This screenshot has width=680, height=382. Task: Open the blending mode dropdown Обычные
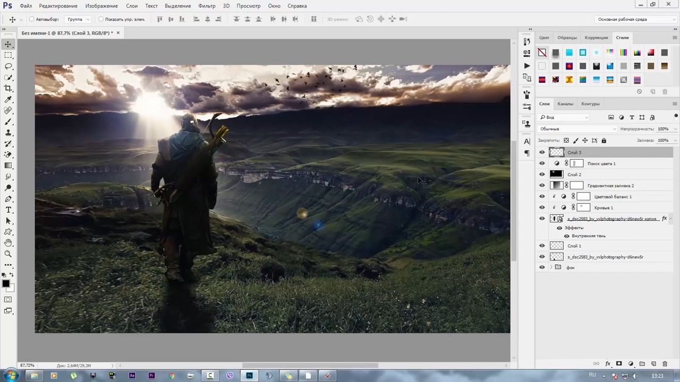point(577,129)
